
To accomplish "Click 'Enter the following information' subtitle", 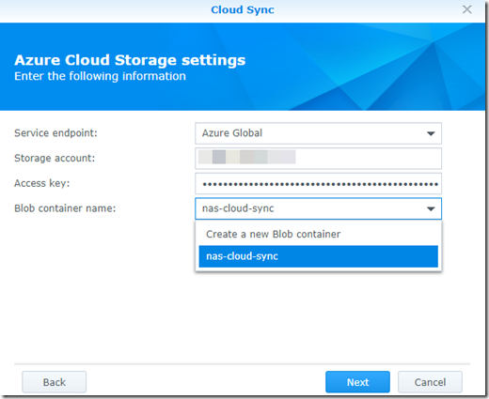I will [x=100, y=76].
